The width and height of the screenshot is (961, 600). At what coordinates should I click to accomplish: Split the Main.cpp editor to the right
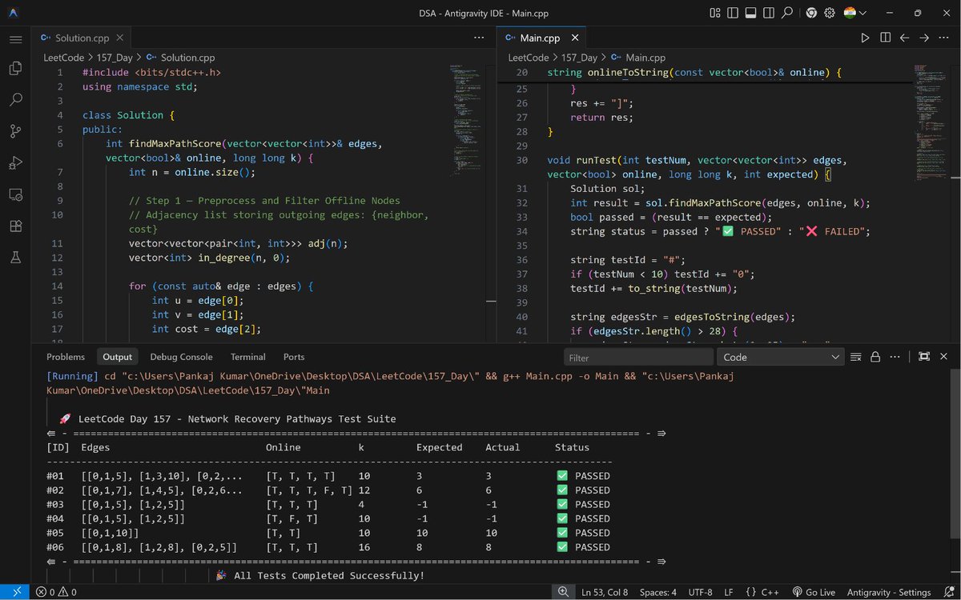[x=885, y=38]
